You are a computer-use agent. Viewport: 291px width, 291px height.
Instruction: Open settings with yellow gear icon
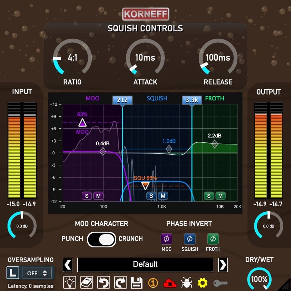click(x=203, y=283)
